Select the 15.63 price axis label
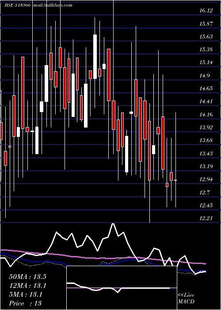221x310 pixels. pos(206,37)
